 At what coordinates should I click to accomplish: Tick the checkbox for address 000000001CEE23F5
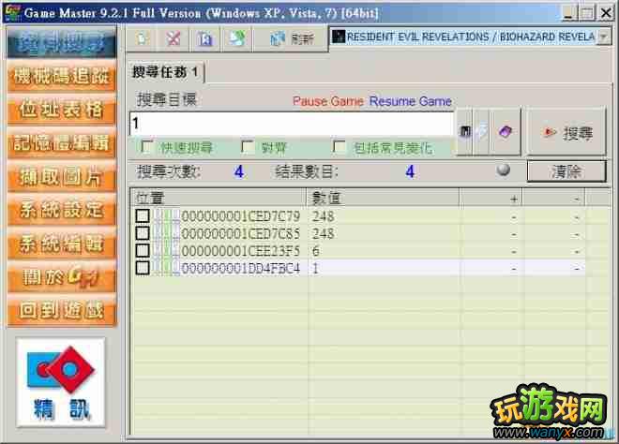142,250
